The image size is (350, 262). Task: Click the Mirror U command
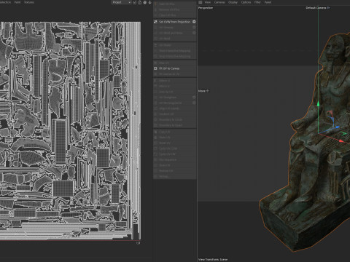(x=175, y=80)
